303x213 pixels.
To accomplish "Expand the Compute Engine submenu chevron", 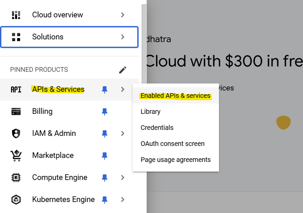I will pyautogui.click(x=122, y=177).
